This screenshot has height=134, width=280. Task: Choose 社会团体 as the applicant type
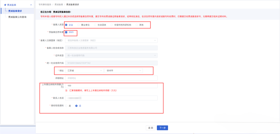pyautogui.click(x=95, y=25)
